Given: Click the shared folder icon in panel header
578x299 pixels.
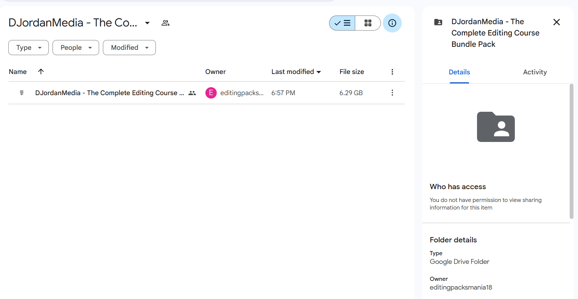Looking at the screenshot, I should tap(438, 22).
